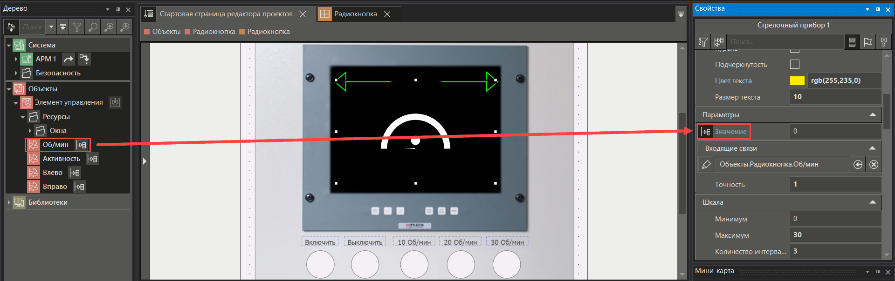Switch to Стартовая страница редактора проектов tab

[x=226, y=14]
